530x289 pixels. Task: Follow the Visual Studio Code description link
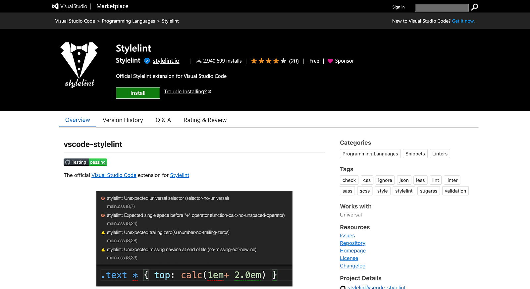click(x=114, y=175)
